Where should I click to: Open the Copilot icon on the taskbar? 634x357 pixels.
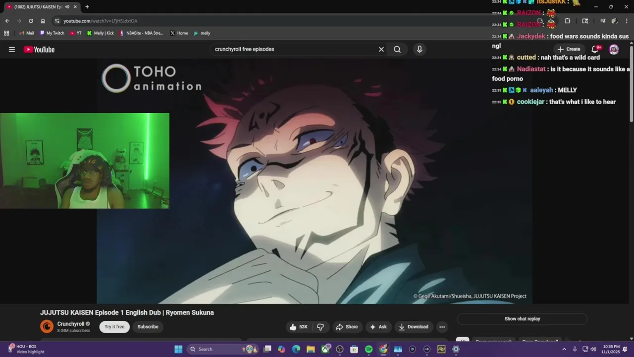click(281, 349)
